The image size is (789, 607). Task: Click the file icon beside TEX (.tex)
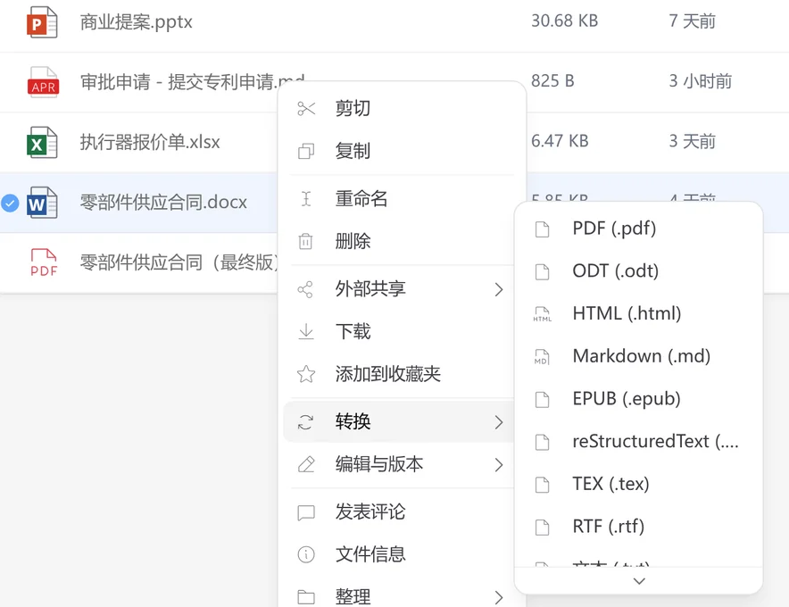tap(542, 485)
